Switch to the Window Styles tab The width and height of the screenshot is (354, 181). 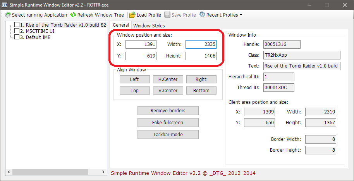point(149,25)
